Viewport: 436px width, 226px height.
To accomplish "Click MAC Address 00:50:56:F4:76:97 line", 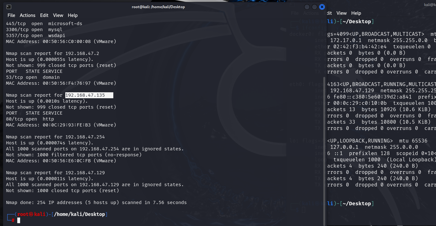I will pos(61,83).
